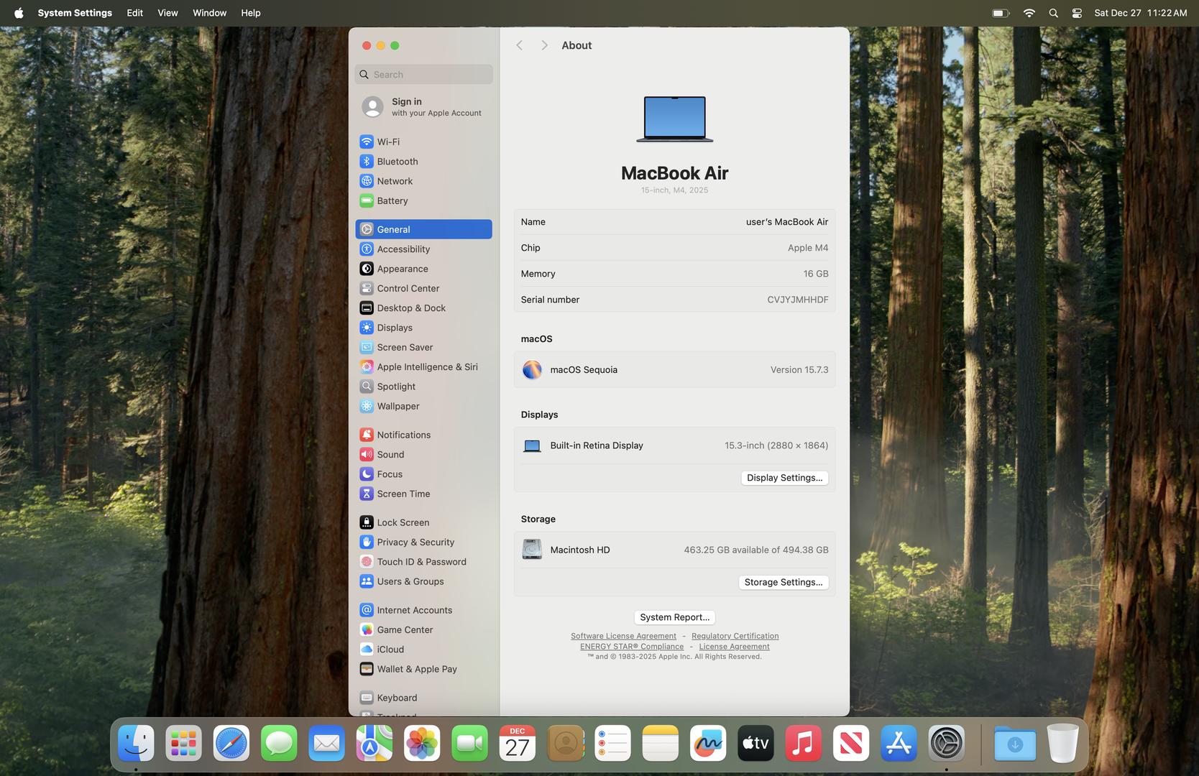
Task: Select Wallpaper in sidebar
Action: point(398,407)
